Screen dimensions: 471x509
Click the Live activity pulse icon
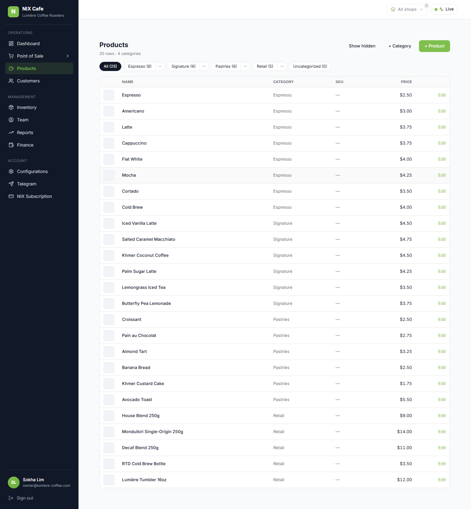click(x=442, y=9)
